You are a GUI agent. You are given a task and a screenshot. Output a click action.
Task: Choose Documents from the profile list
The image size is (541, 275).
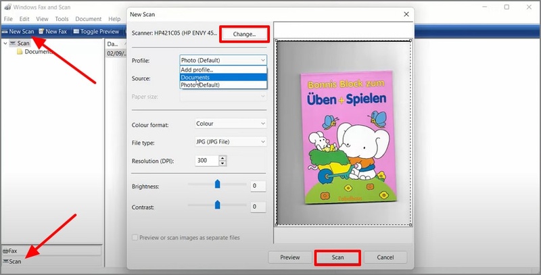223,77
